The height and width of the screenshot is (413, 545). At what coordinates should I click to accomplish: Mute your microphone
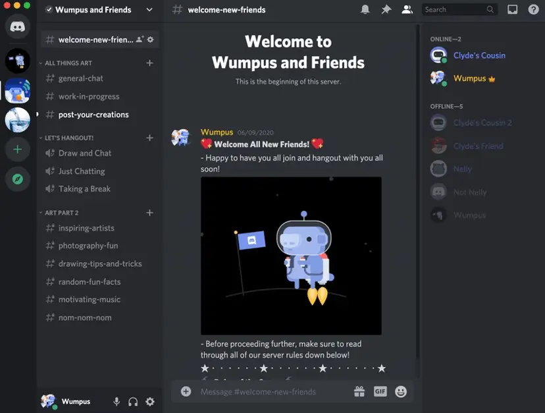coord(117,401)
